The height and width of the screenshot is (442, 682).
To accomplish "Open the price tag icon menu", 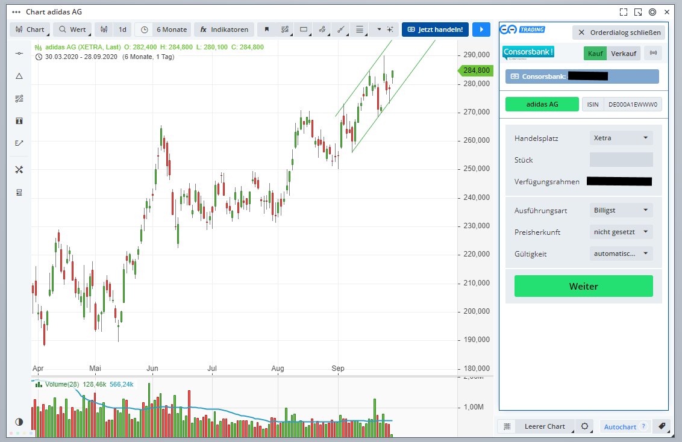I will tap(662, 426).
